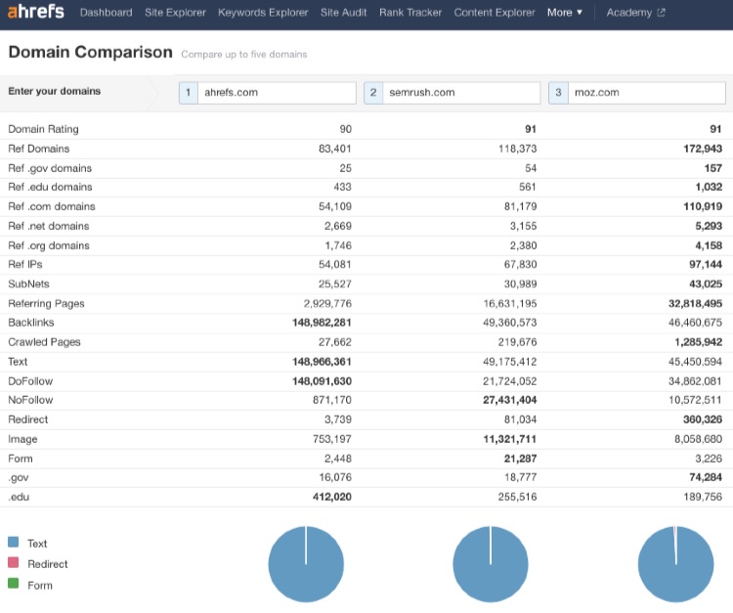Click the red Redirect legend swatch
Image resolution: width=733 pixels, height=613 pixels.
(x=13, y=562)
